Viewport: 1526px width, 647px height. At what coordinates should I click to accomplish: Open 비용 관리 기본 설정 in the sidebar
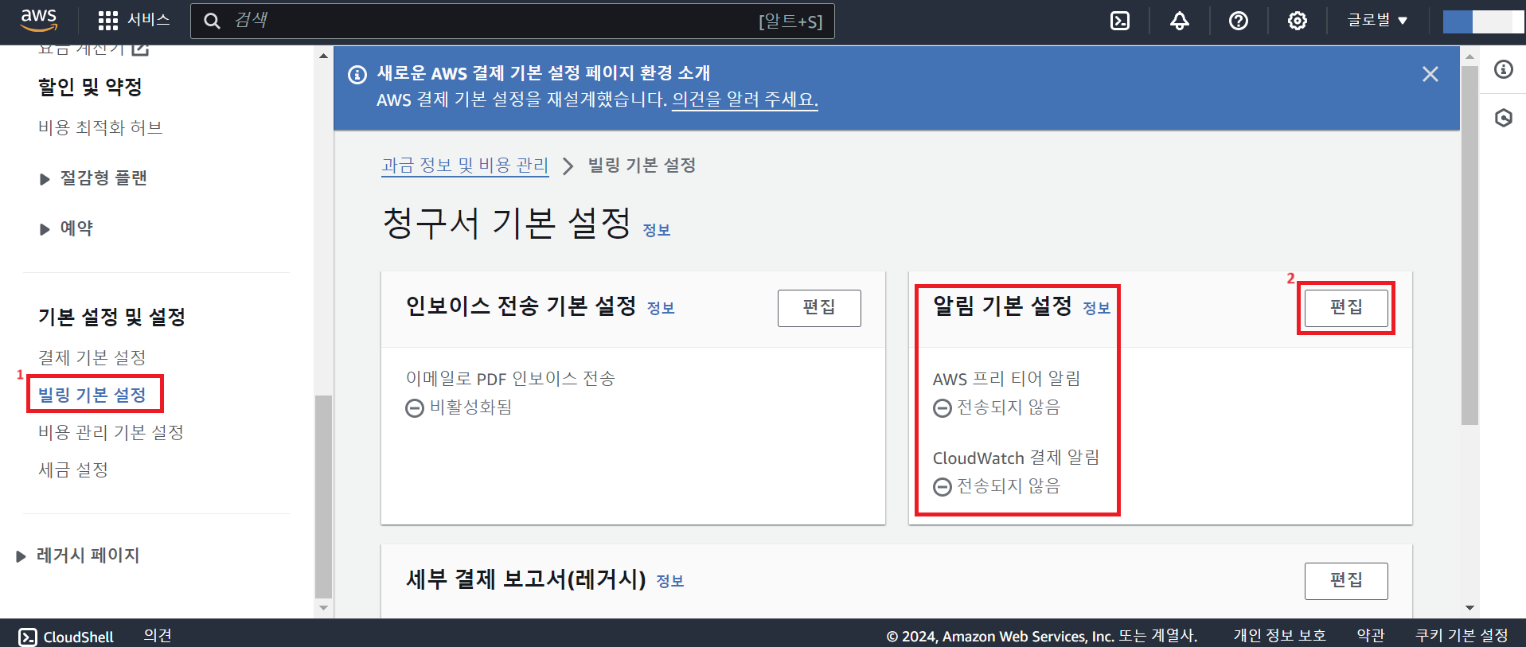(111, 432)
